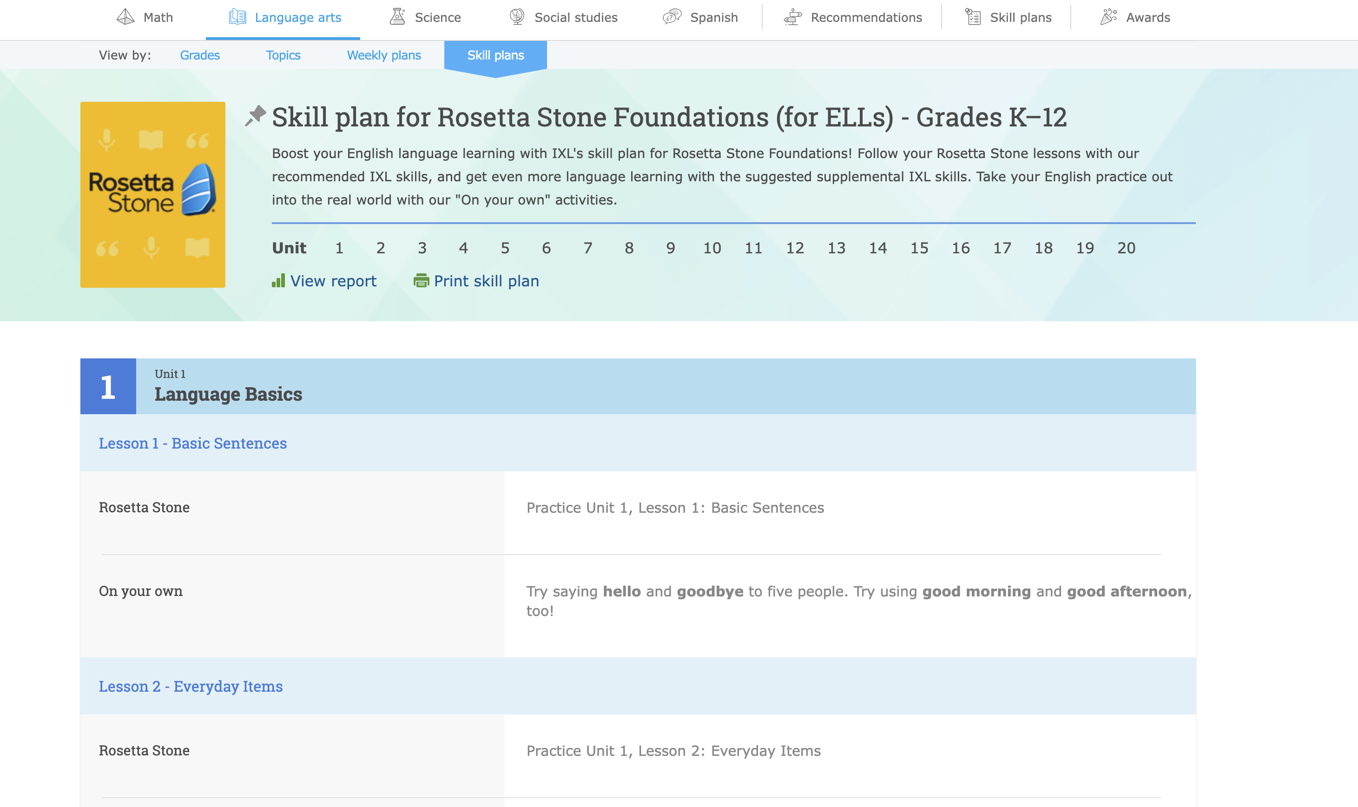1358x807 pixels.
Task: Click the Language arts book icon
Action: click(237, 17)
